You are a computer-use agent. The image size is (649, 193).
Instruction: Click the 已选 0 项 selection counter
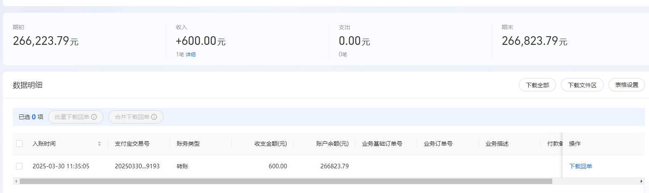point(31,117)
